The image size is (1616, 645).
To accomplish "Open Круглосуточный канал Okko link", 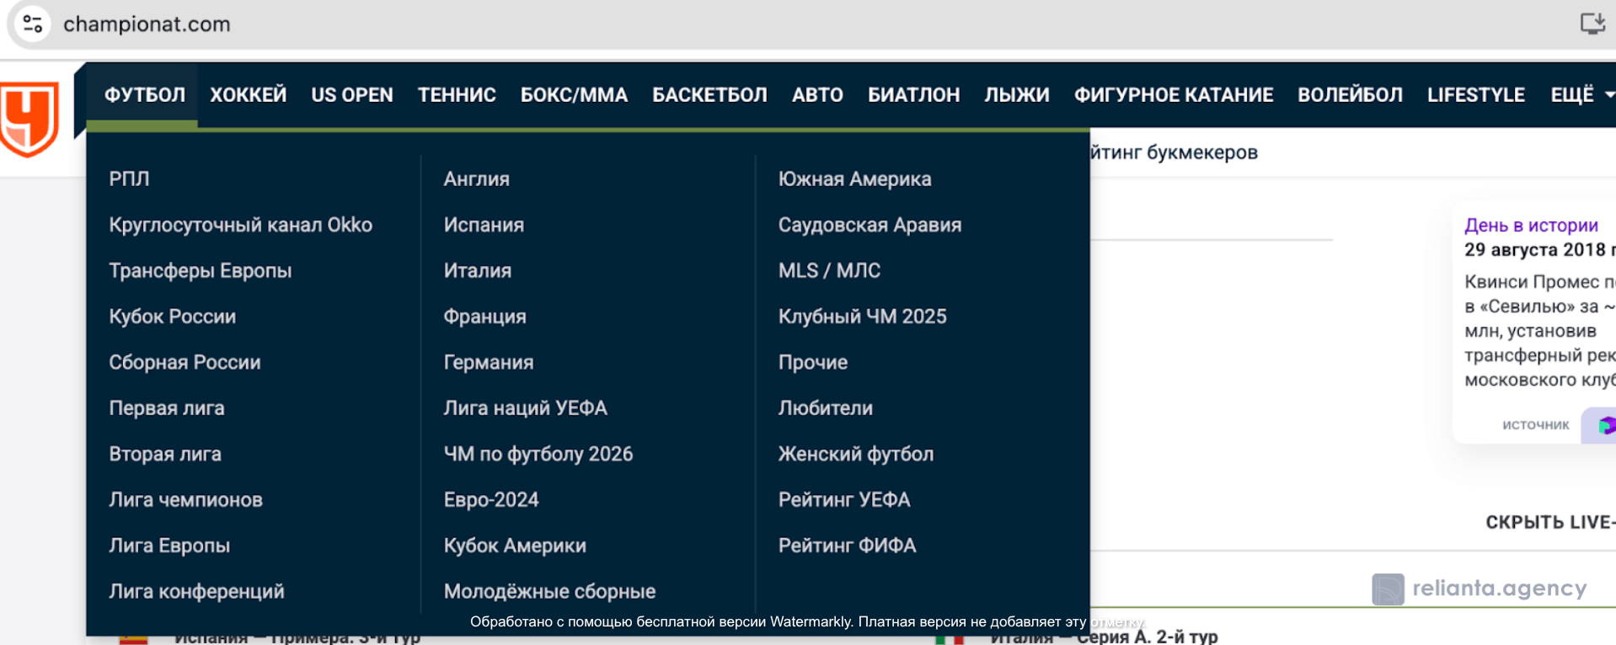I will 240,225.
